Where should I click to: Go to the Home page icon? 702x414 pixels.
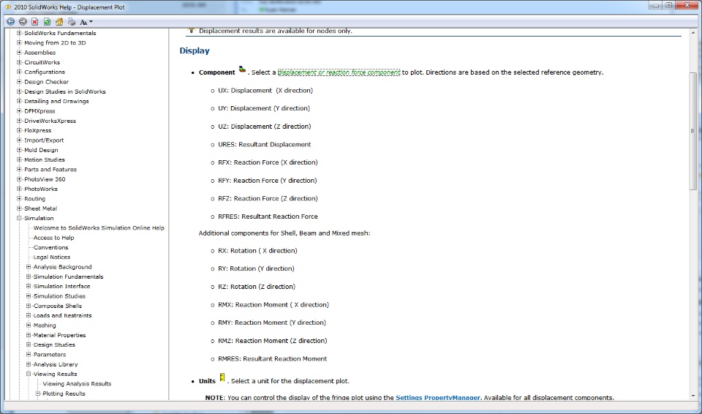[x=59, y=21]
